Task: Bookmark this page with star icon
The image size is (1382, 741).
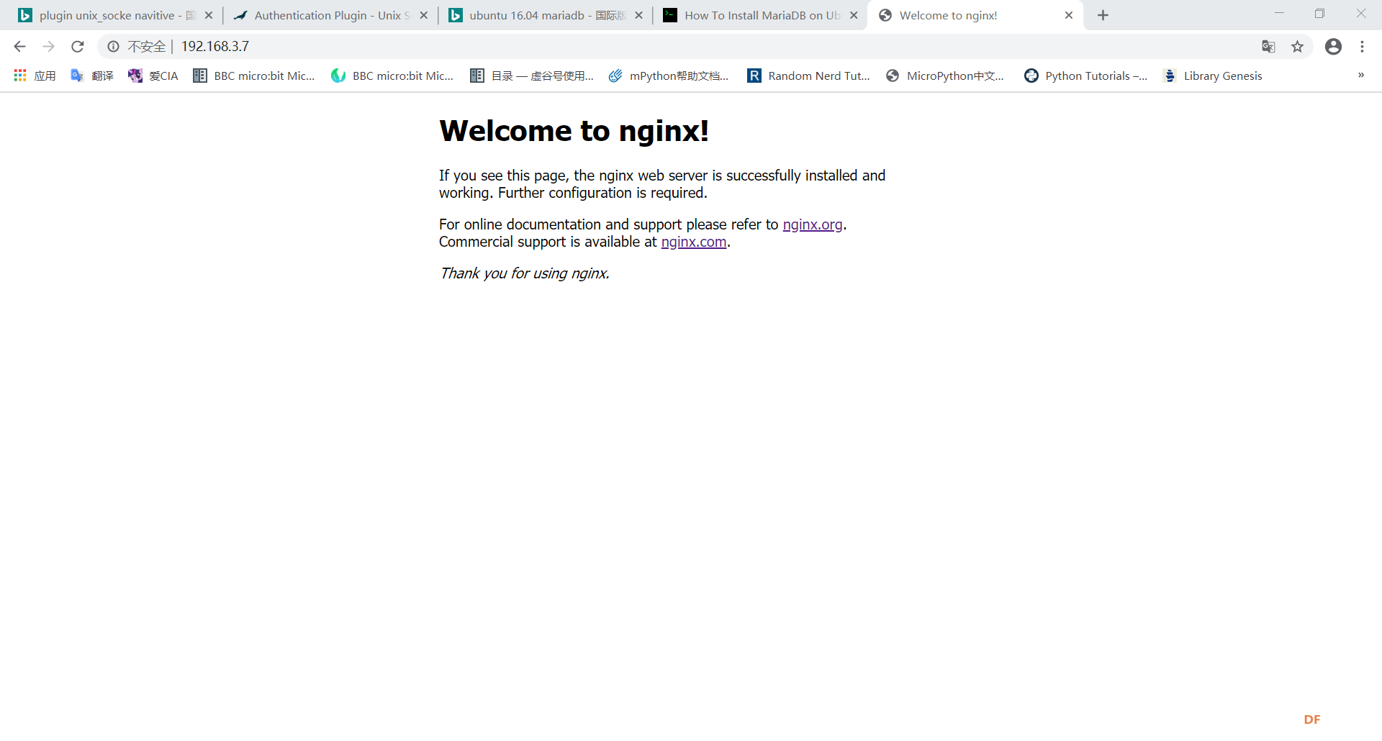Action: (1297, 47)
